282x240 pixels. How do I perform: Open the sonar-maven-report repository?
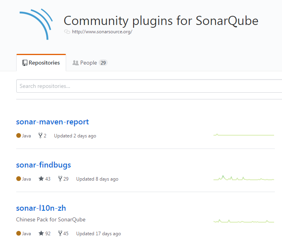52,122
